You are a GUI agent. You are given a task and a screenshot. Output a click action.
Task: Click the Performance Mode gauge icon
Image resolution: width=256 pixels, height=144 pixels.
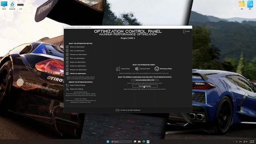[157, 69]
